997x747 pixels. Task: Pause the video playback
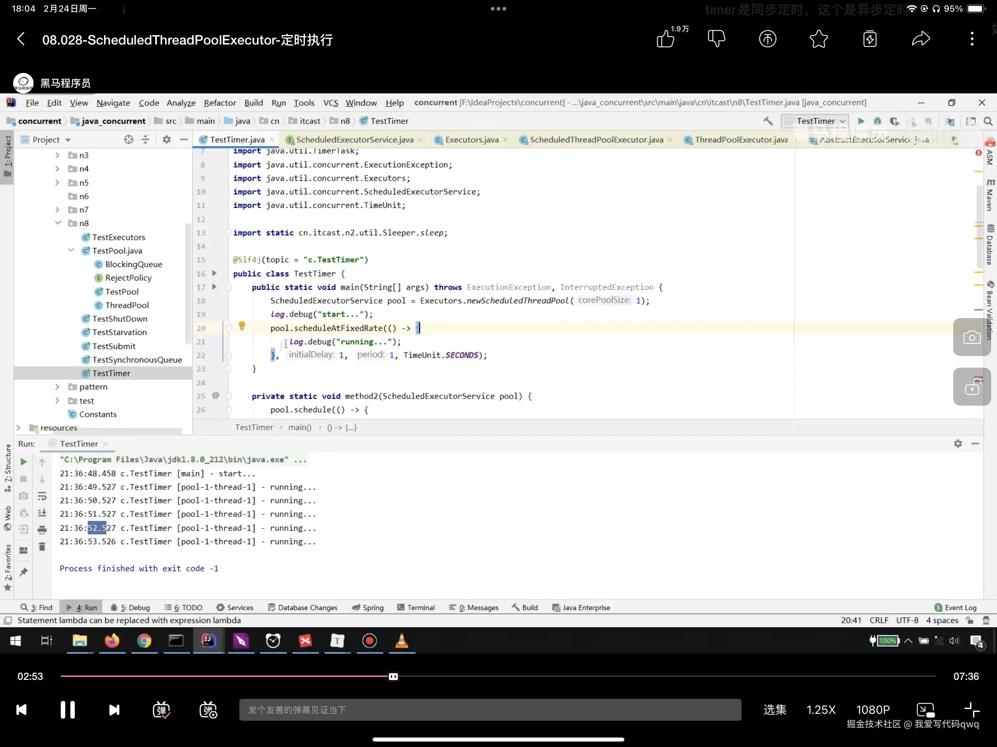click(x=68, y=709)
